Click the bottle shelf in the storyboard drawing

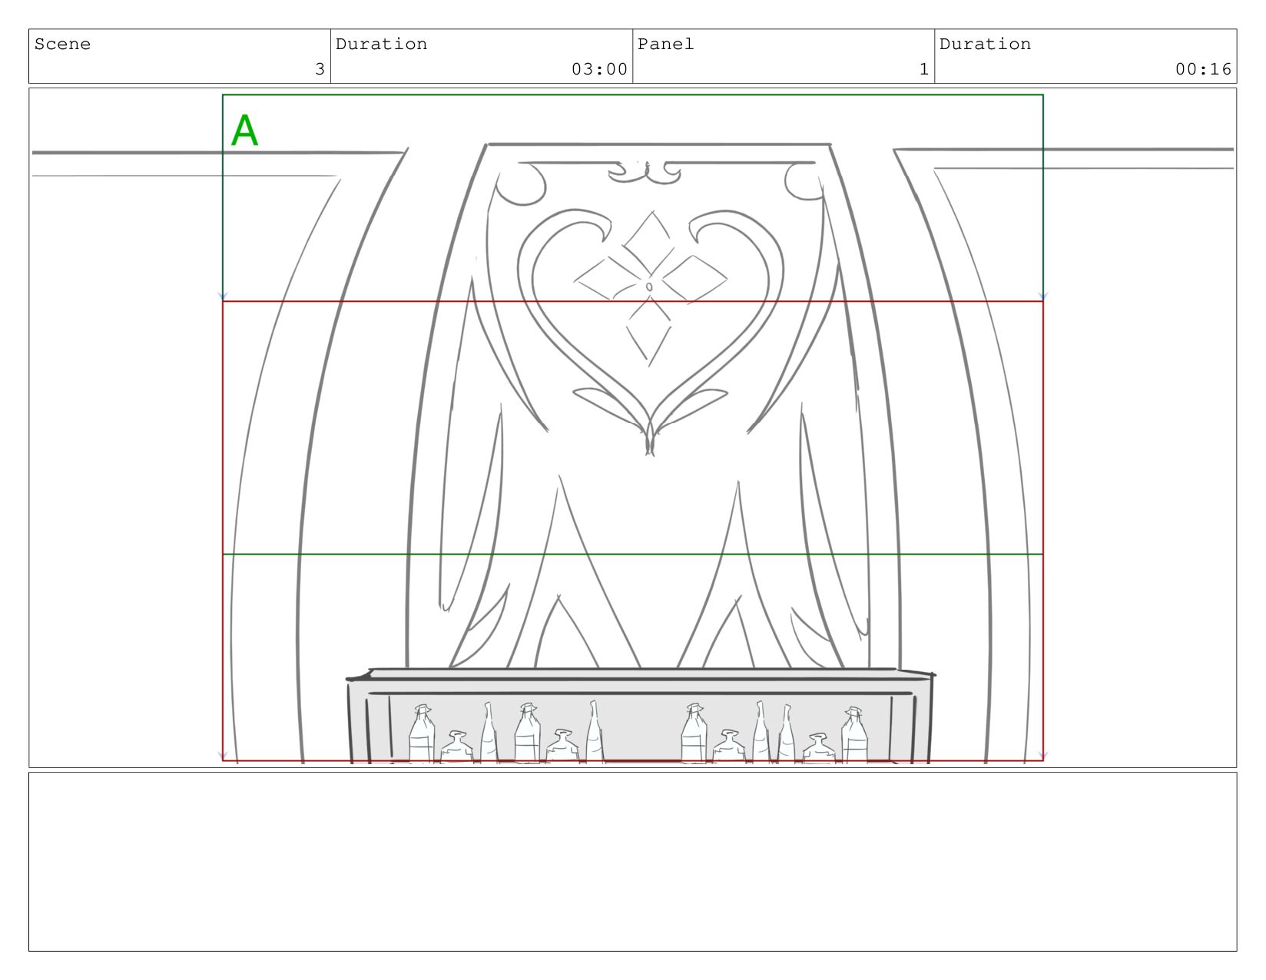(640, 716)
